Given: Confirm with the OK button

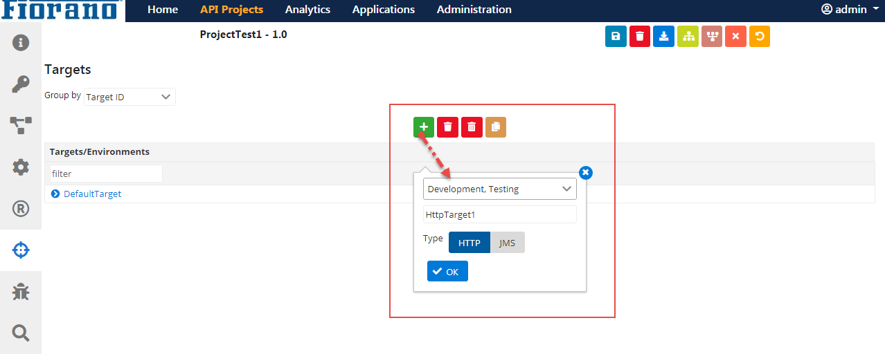Looking at the screenshot, I should point(447,272).
